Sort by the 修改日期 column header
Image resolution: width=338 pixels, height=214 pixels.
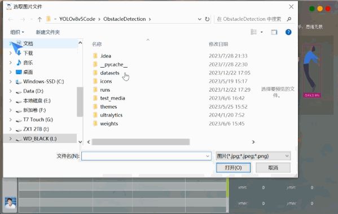(x=218, y=44)
